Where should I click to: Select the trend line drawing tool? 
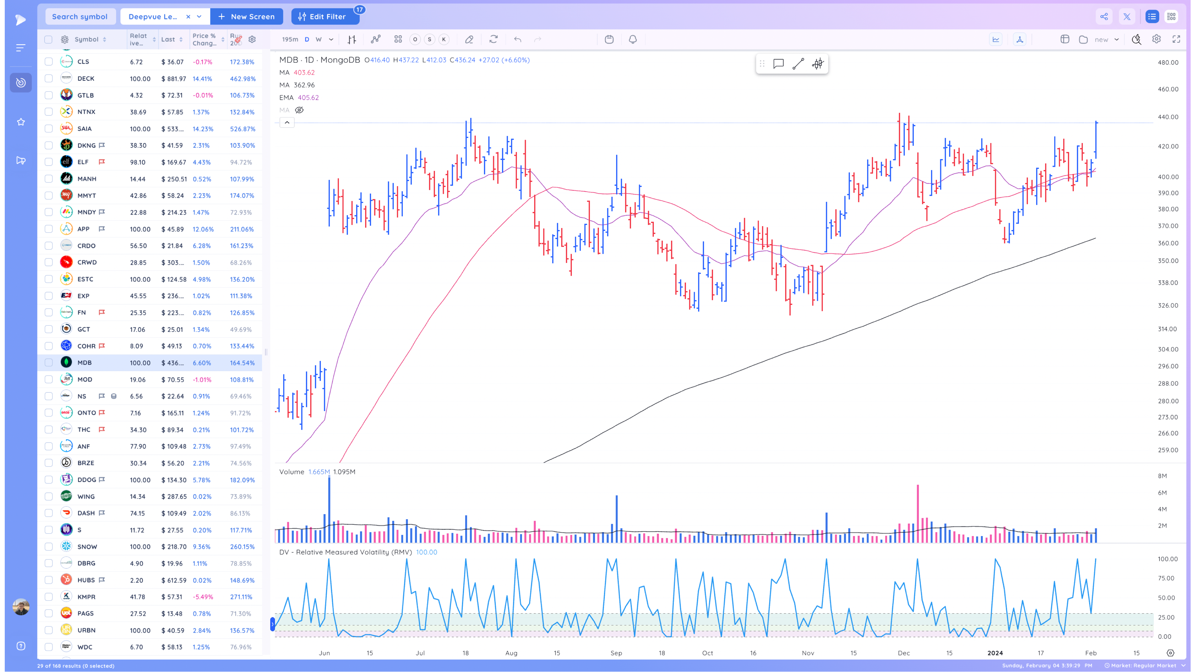[x=798, y=64]
